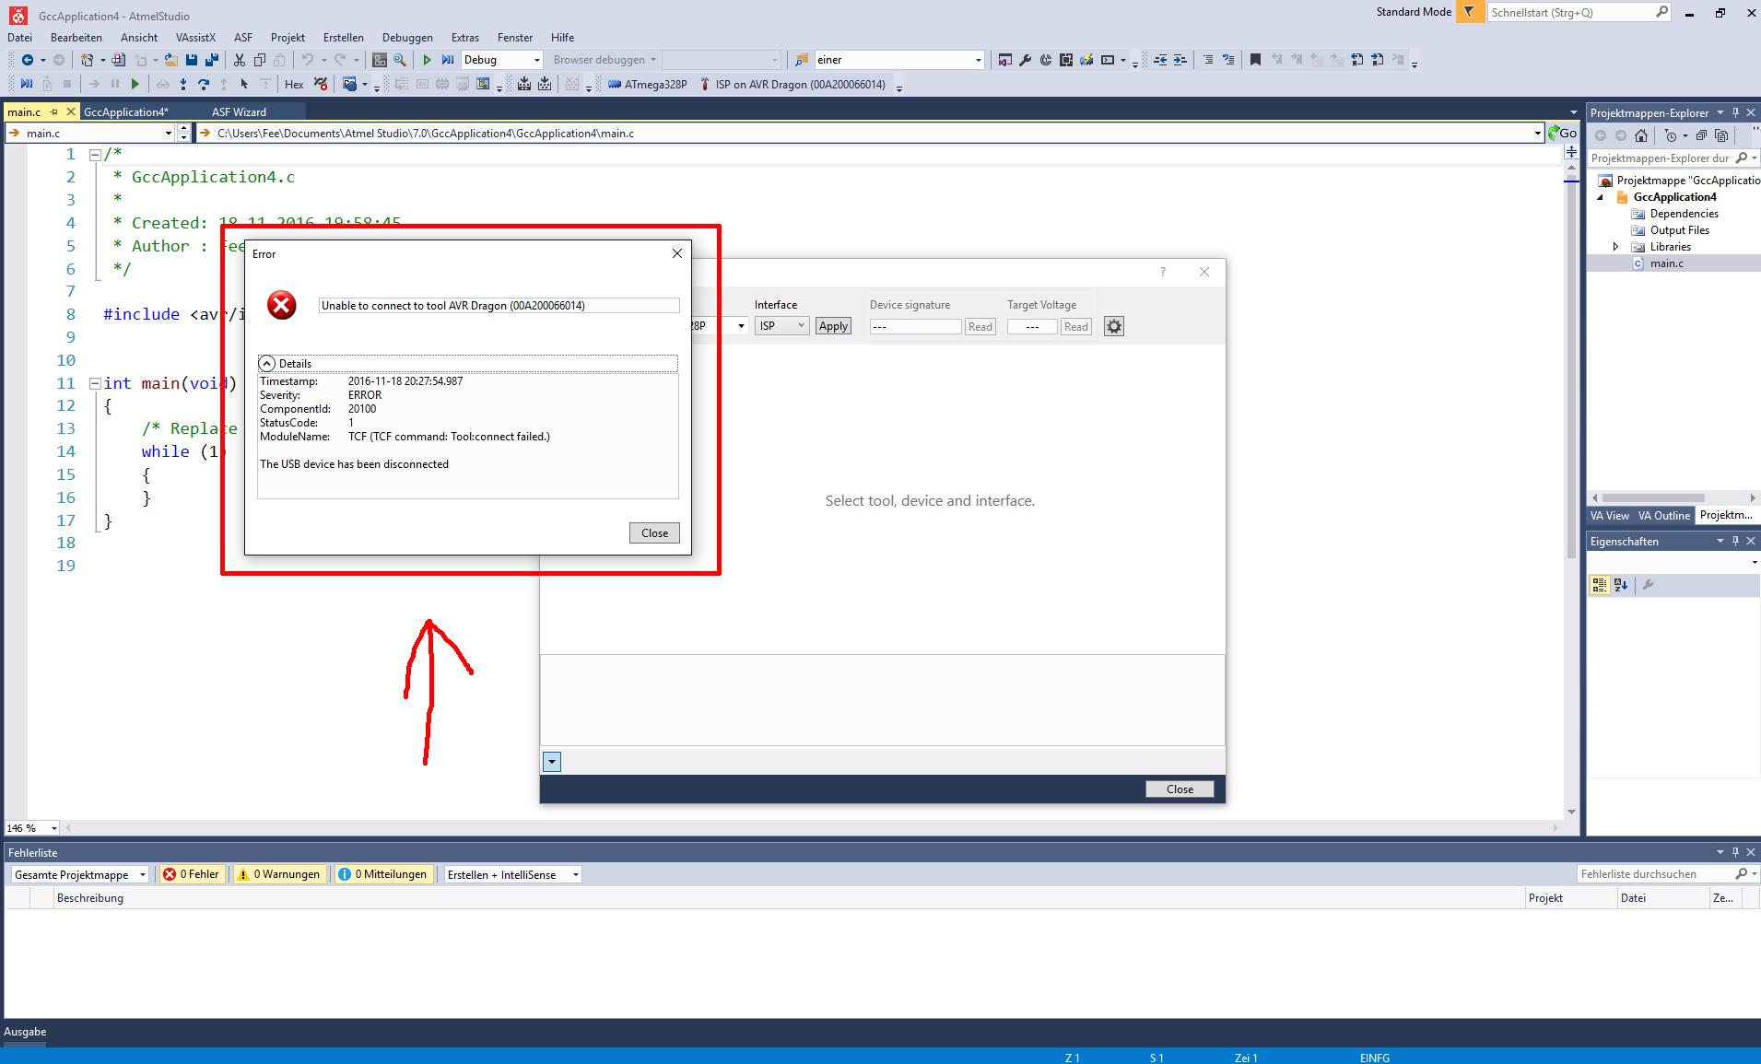
Task: Click the Step Into debug icon
Action: [183, 85]
